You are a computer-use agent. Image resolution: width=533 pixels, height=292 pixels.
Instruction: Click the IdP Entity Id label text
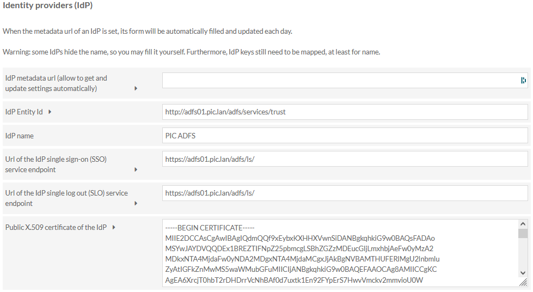tap(24, 112)
